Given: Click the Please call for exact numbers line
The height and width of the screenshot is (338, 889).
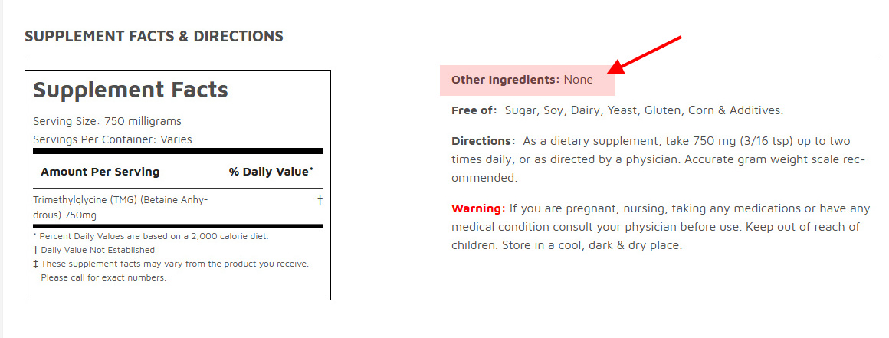Looking at the screenshot, I should click(x=103, y=278).
